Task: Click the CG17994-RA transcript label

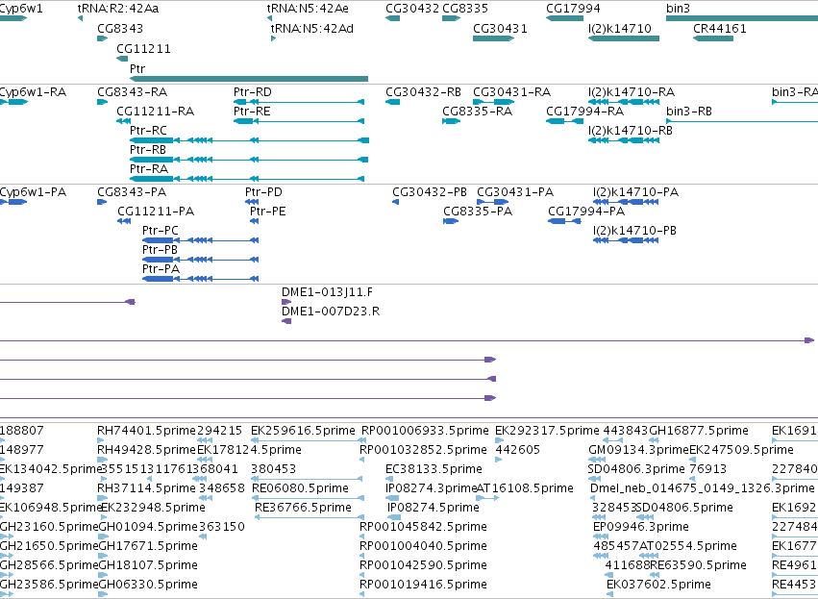Action: pyautogui.click(x=584, y=112)
